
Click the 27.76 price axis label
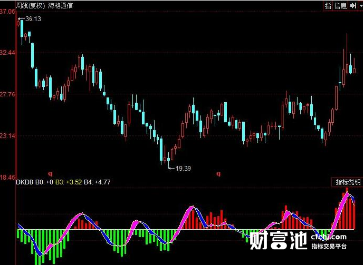click(x=7, y=94)
